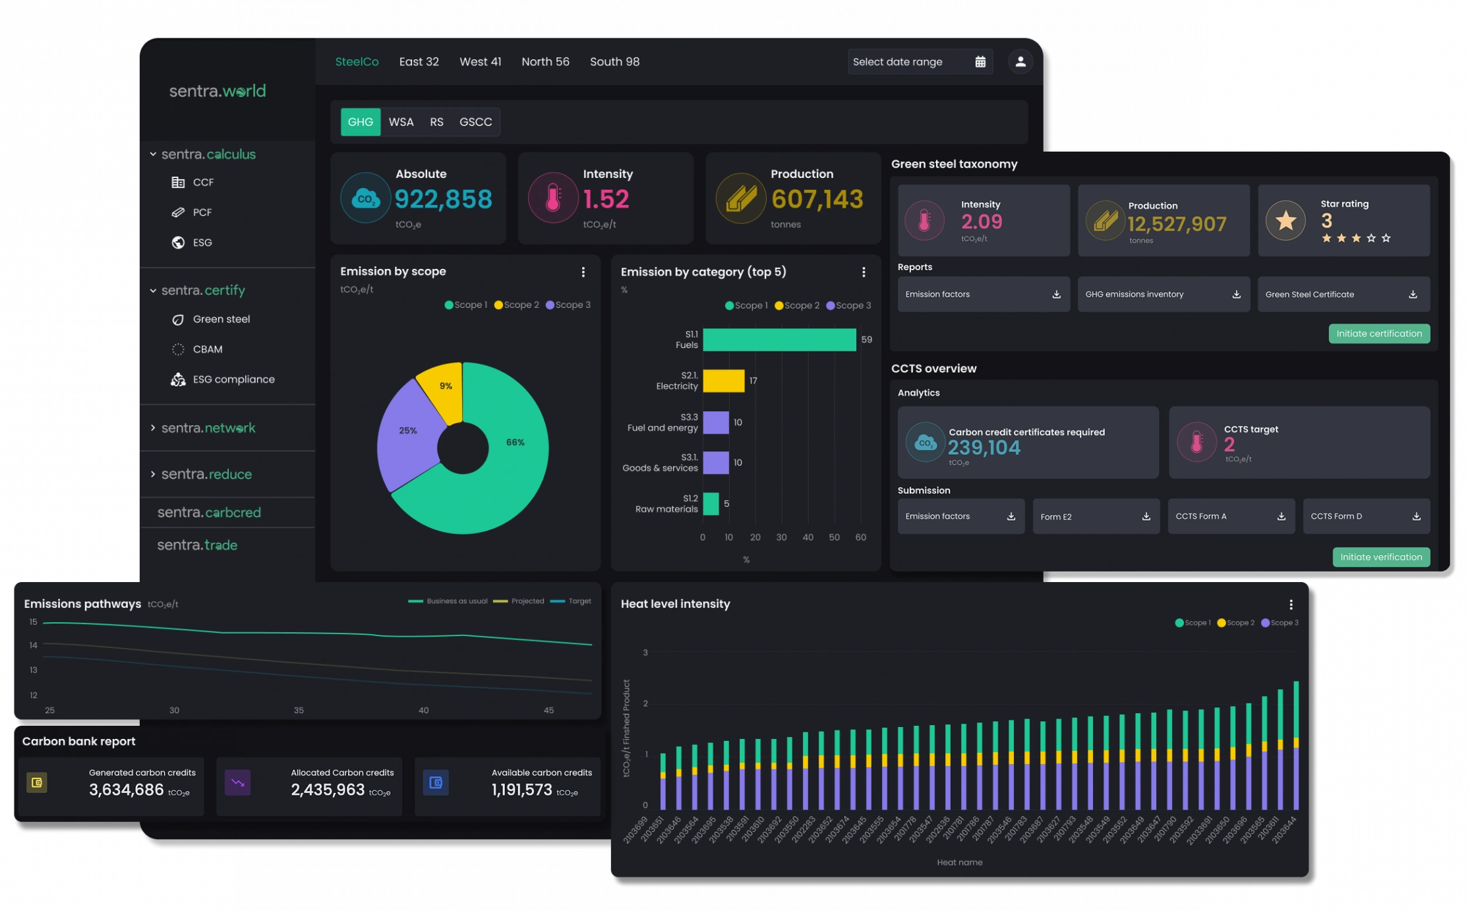Select the North 56 site tab
The height and width of the screenshot is (911, 1470).
[x=545, y=62]
